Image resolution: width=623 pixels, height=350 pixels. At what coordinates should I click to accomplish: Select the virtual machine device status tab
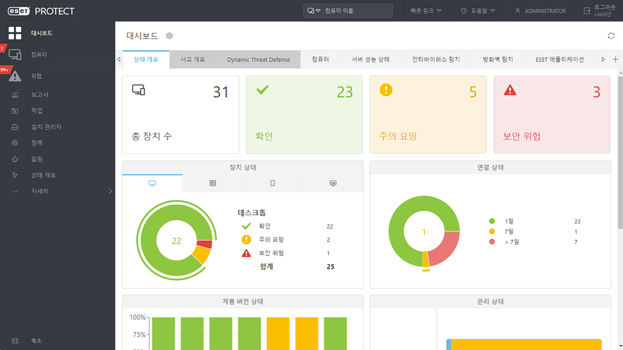point(333,183)
